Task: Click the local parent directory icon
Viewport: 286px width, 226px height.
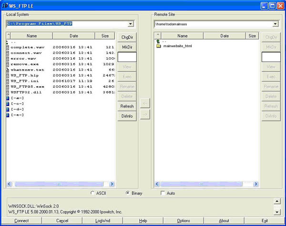Action: [7, 42]
